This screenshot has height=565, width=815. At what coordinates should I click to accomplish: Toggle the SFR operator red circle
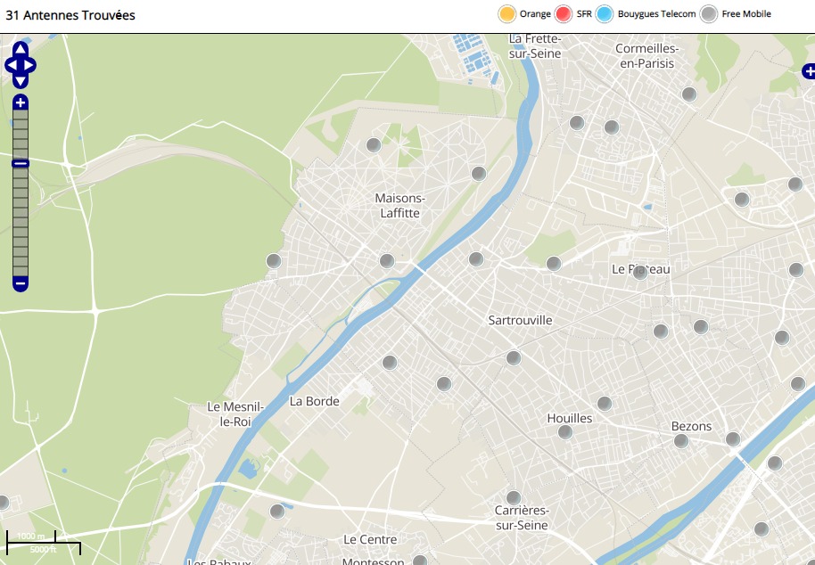pyautogui.click(x=564, y=14)
